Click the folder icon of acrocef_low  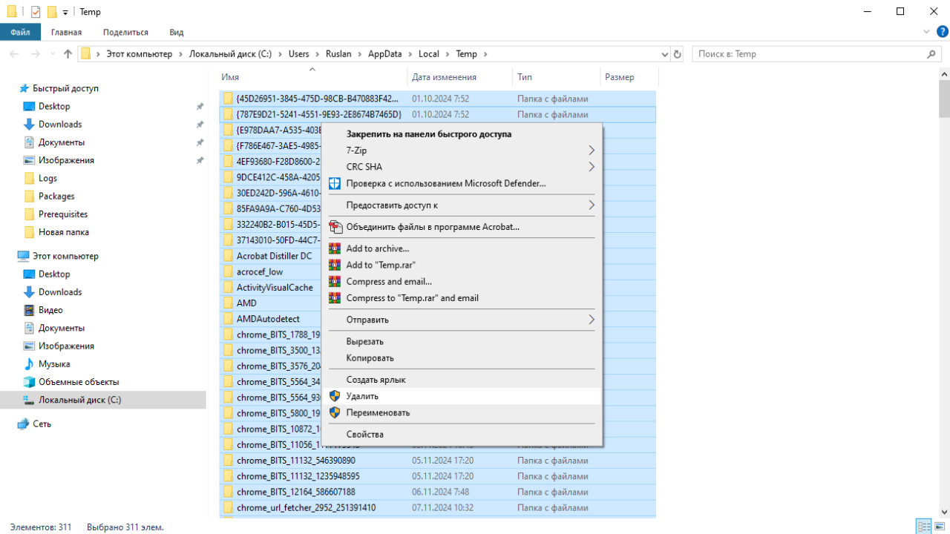229,271
